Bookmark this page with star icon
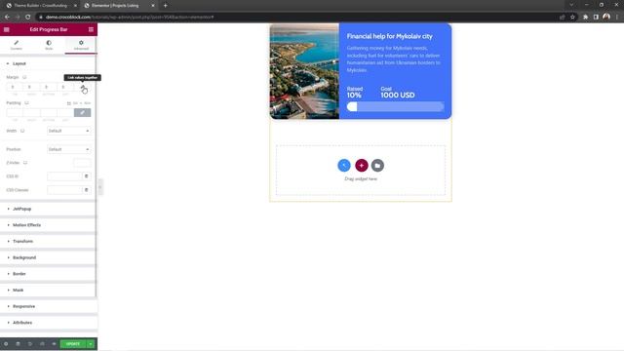 click(x=572, y=18)
